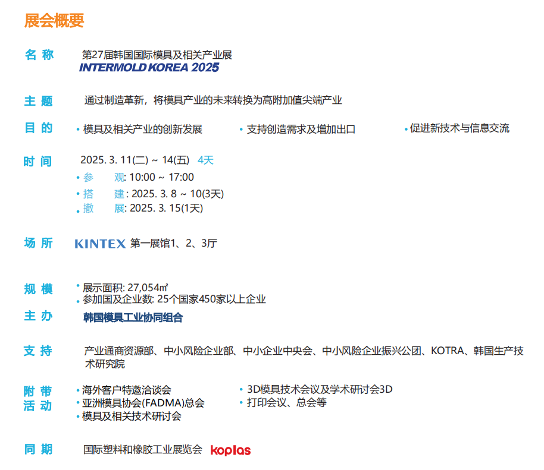Click 亚洲模具协会(FADMA)总会 bullet
Screen dimensions: 544x470
click(x=143, y=403)
